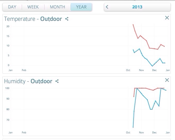
Task: Switch to DAY view tab
Action: click(x=12, y=7)
